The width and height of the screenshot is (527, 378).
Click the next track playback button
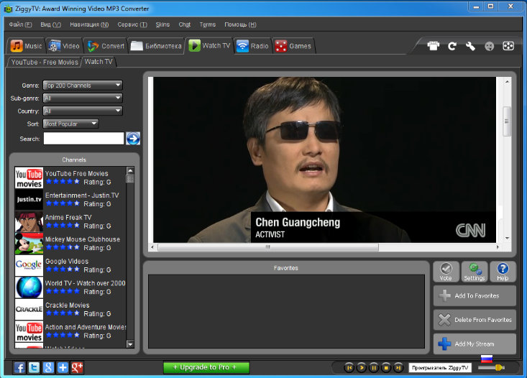click(398, 368)
